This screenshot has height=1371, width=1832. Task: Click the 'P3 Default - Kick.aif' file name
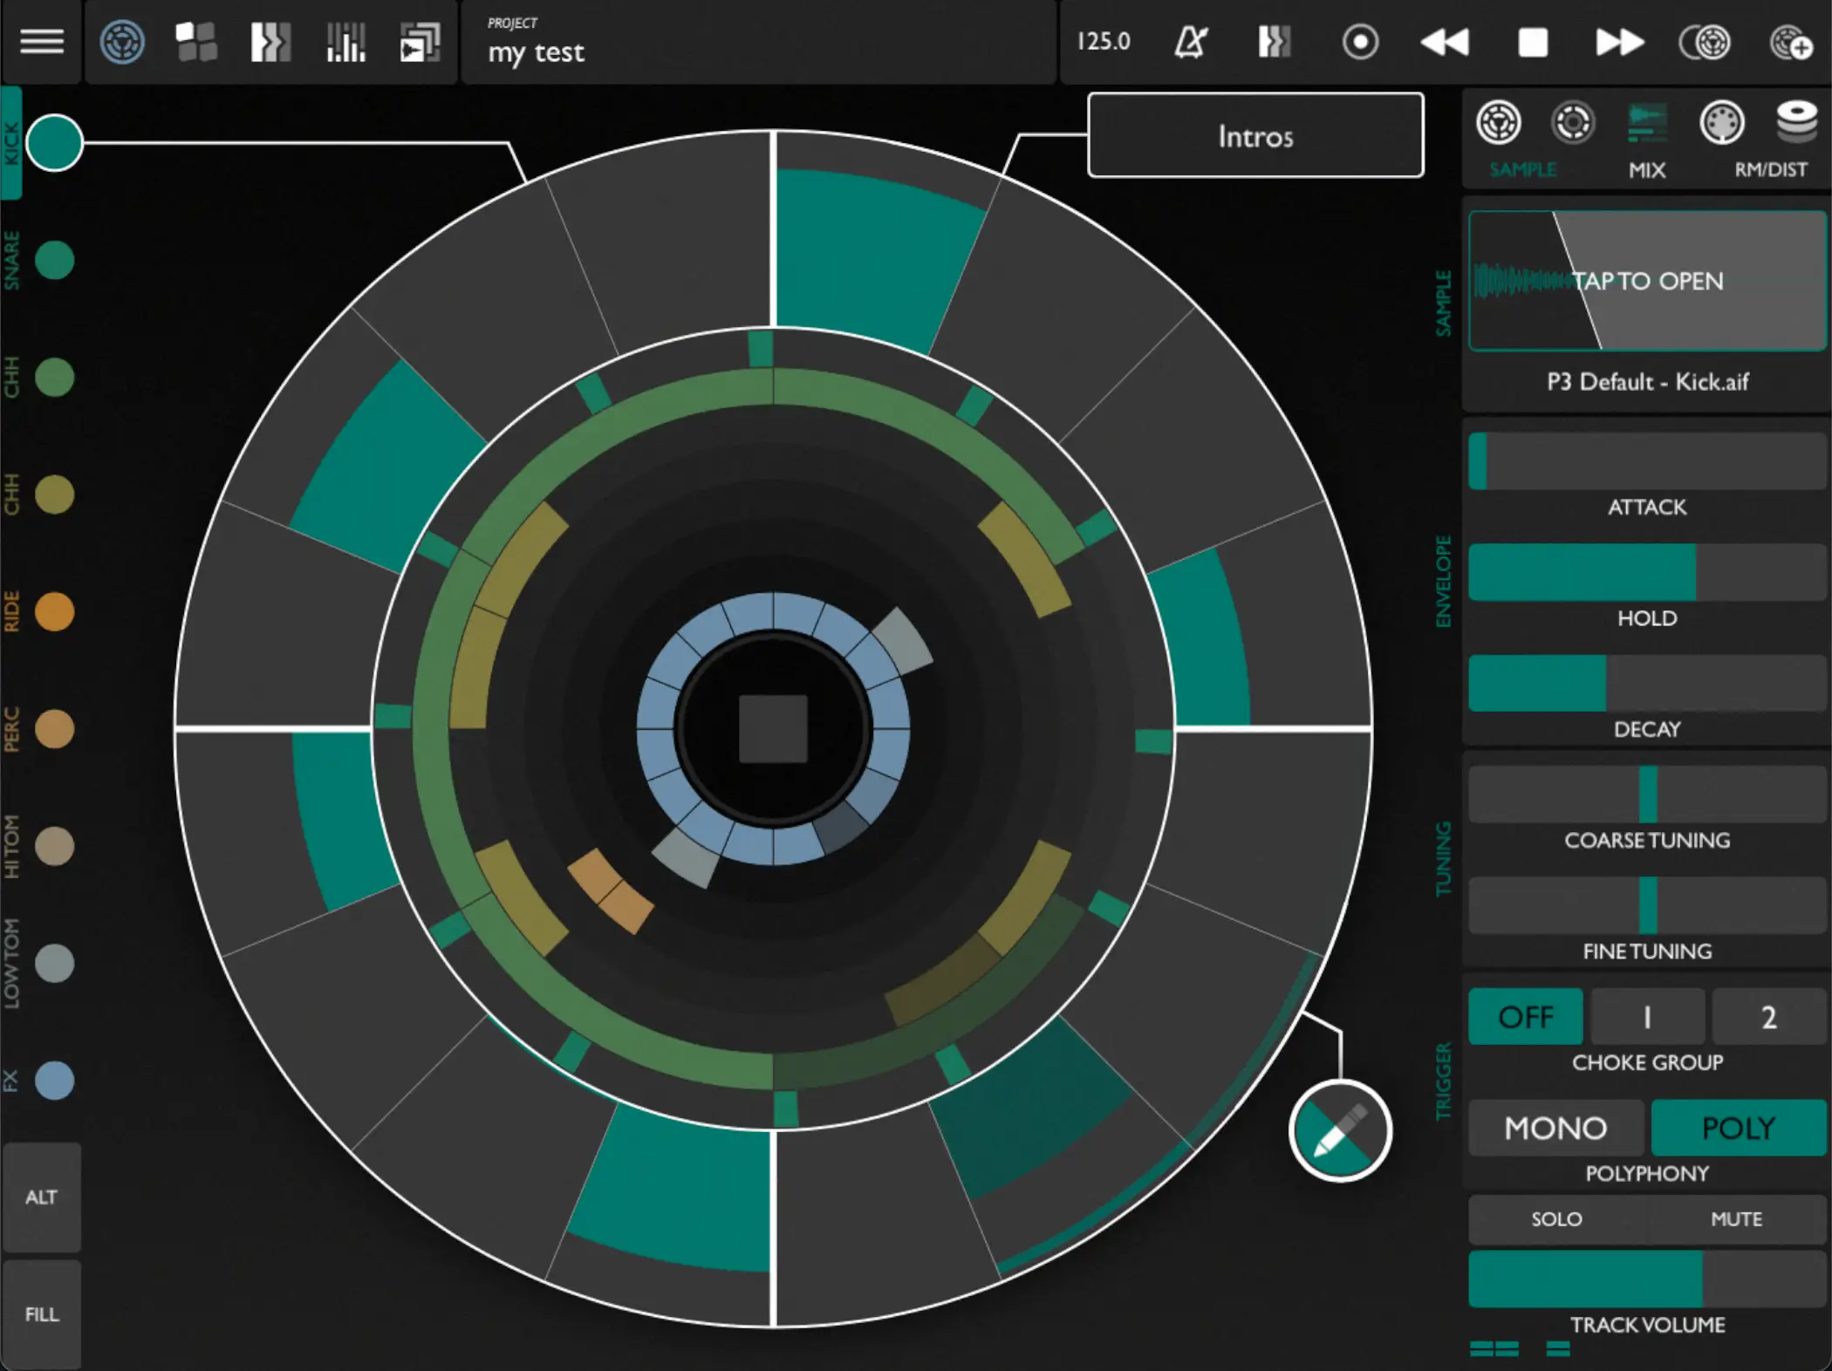(1647, 382)
